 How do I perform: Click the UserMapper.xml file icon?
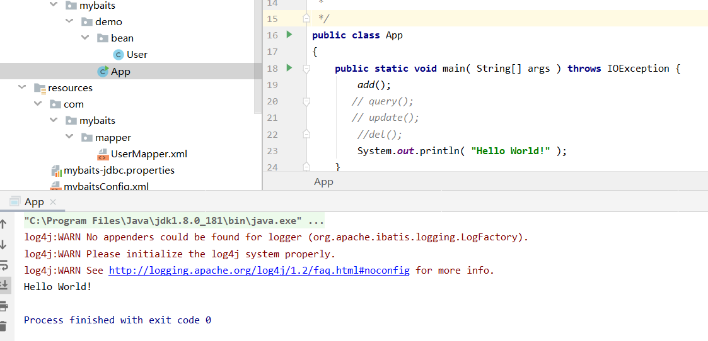tap(103, 155)
